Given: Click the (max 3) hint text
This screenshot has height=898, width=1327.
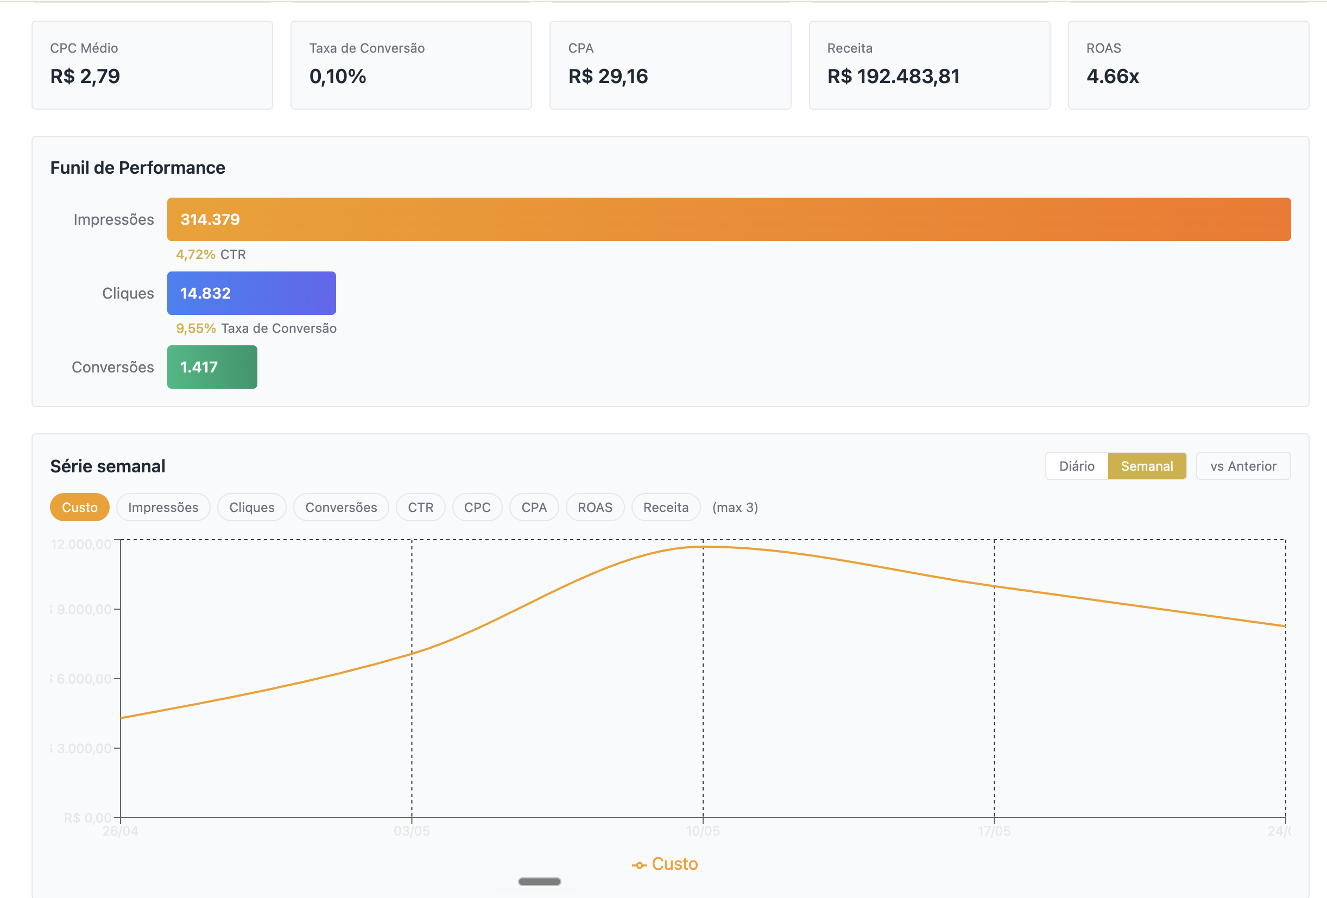Looking at the screenshot, I should (735, 508).
